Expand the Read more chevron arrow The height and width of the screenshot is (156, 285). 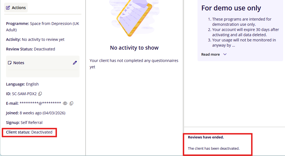[225, 54]
